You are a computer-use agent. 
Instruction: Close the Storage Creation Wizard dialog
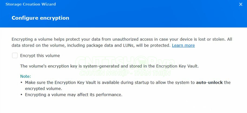pos(241,4)
